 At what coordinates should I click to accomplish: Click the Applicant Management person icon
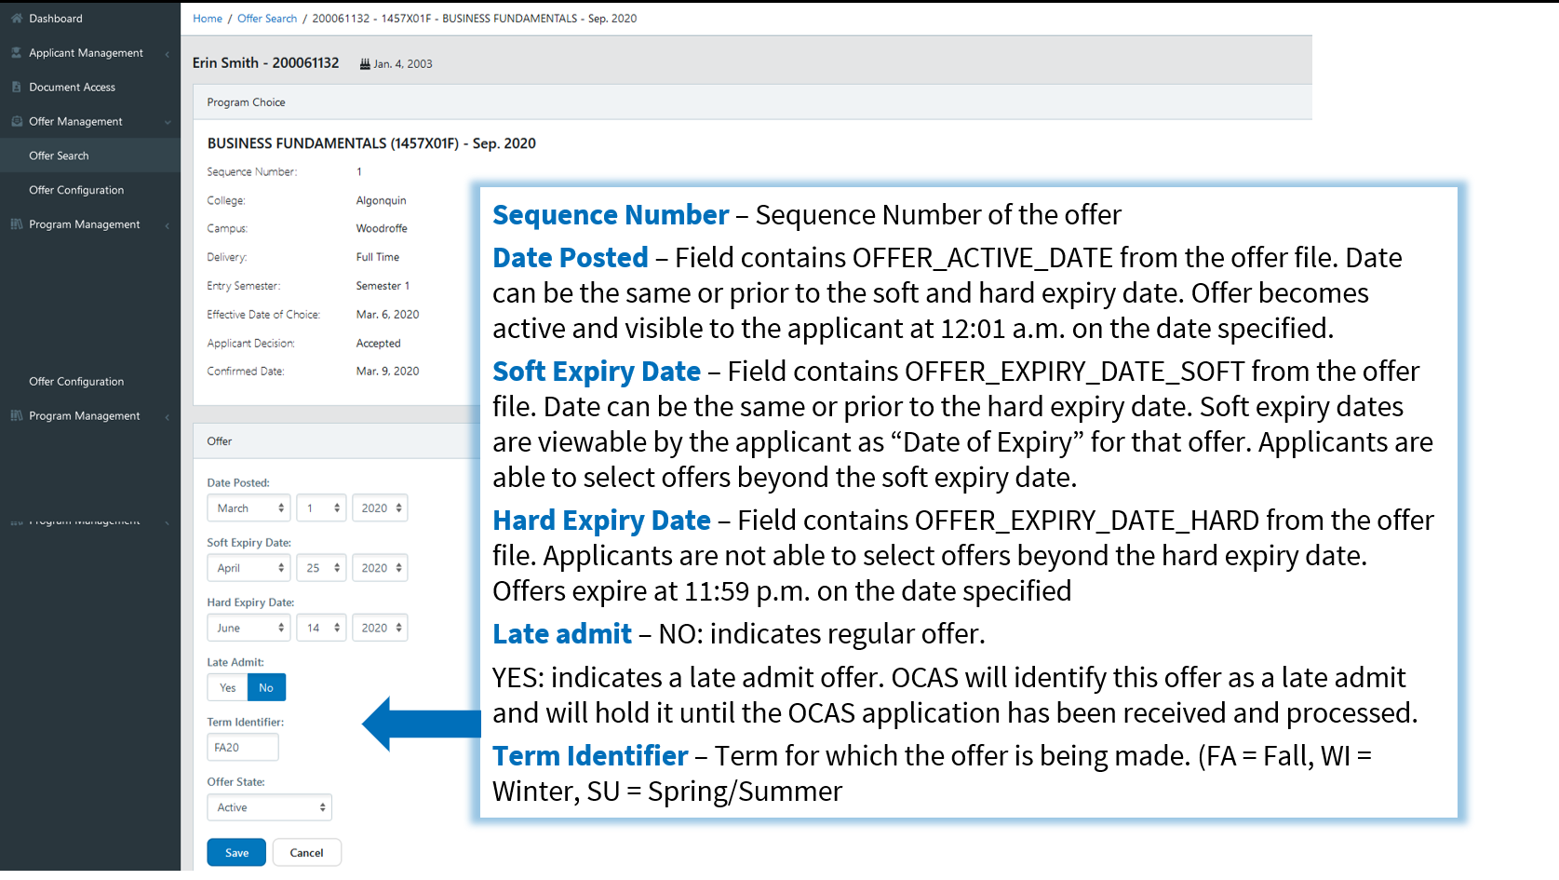(17, 53)
